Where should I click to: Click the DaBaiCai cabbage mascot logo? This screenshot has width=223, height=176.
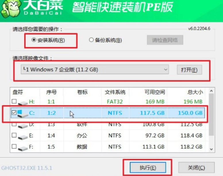(11, 9)
